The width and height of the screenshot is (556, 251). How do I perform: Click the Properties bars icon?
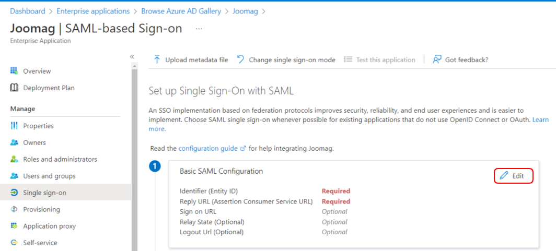[x=15, y=126]
